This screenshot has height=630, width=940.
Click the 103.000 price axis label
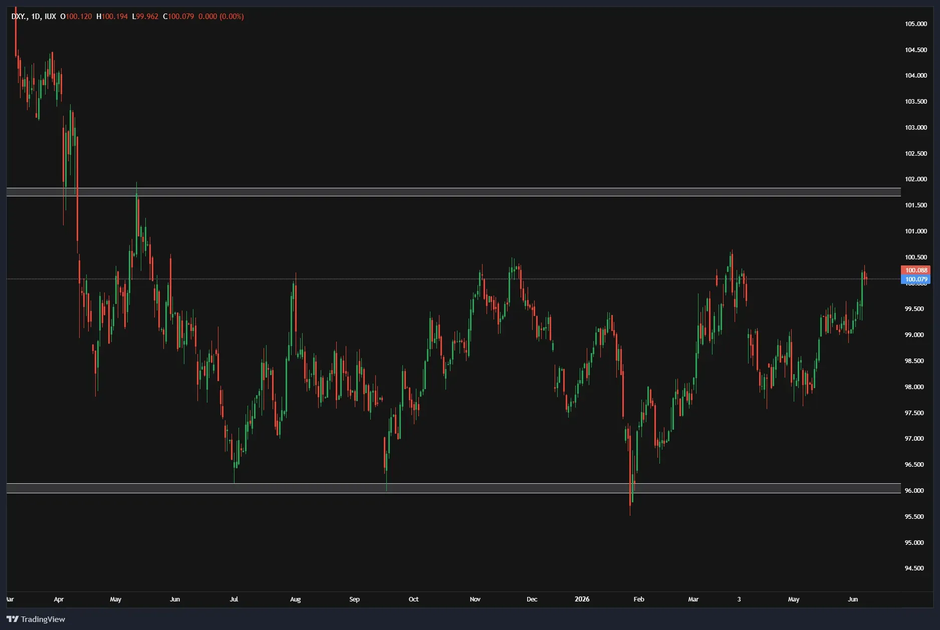(916, 128)
